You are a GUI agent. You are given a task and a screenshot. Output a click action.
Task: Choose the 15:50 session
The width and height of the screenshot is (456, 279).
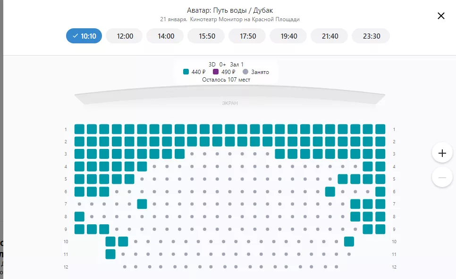[x=207, y=36]
